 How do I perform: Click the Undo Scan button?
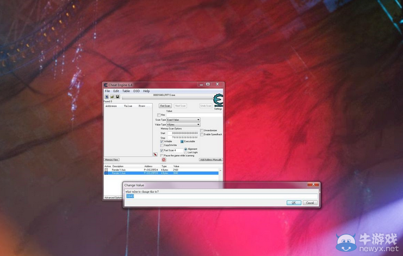(x=206, y=106)
